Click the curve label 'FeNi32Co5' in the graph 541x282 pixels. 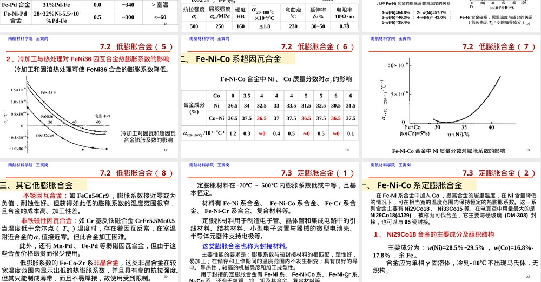44,136
